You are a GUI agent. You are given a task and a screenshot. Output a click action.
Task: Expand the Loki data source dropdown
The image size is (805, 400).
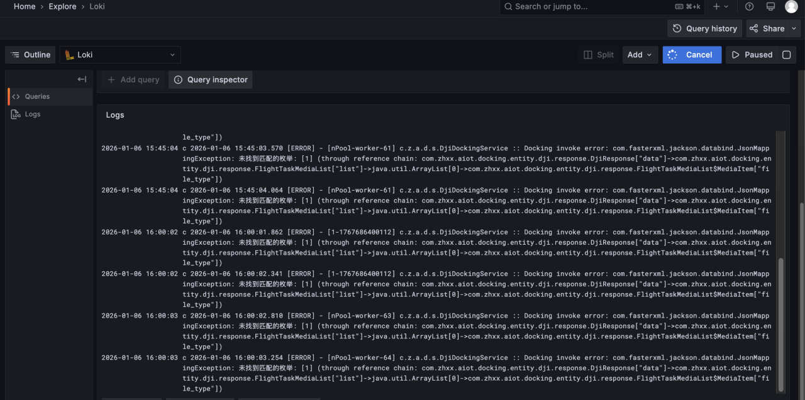click(172, 55)
